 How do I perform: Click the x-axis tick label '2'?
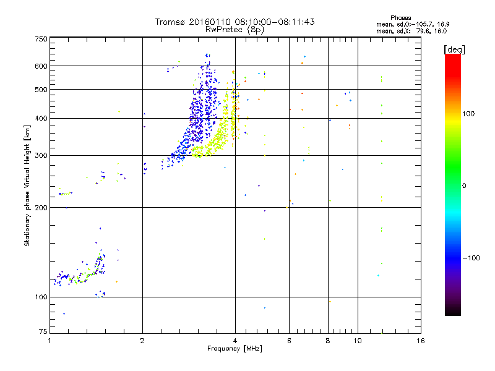pos(142,341)
